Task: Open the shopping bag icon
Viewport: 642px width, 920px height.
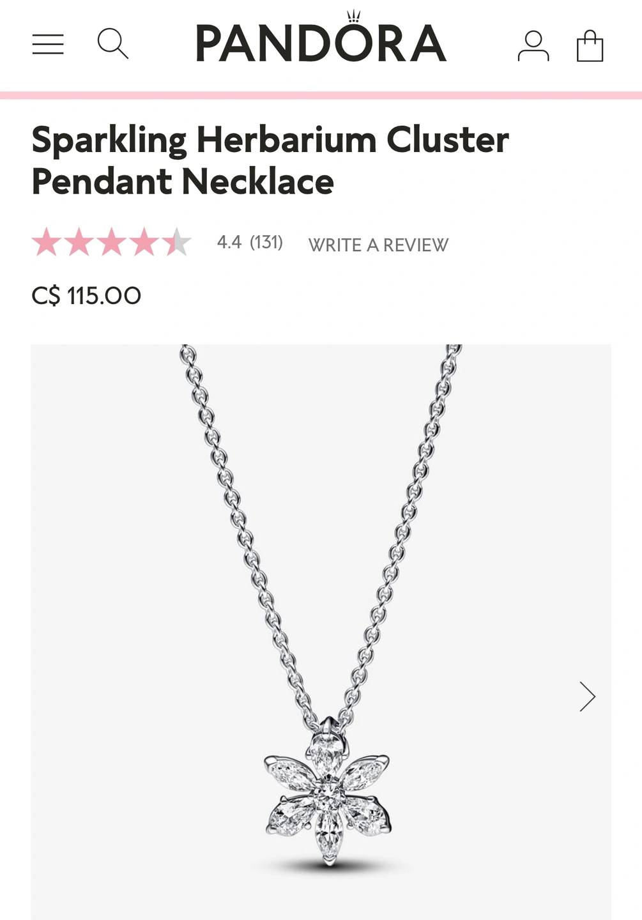Action: click(x=590, y=46)
